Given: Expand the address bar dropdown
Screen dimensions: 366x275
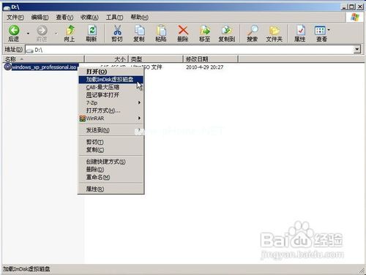Looking at the screenshot, I should pyautogui.click(x=357, y=50).
